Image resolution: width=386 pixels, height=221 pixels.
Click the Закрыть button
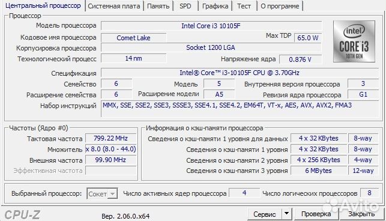point(361,214)
